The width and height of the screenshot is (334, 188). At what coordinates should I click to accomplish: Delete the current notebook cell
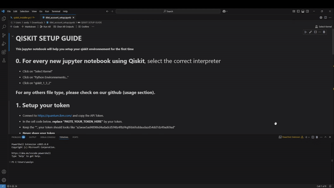tap(324, 32)
